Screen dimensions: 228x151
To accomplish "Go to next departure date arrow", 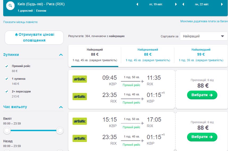I will click(x=176, y=5).
